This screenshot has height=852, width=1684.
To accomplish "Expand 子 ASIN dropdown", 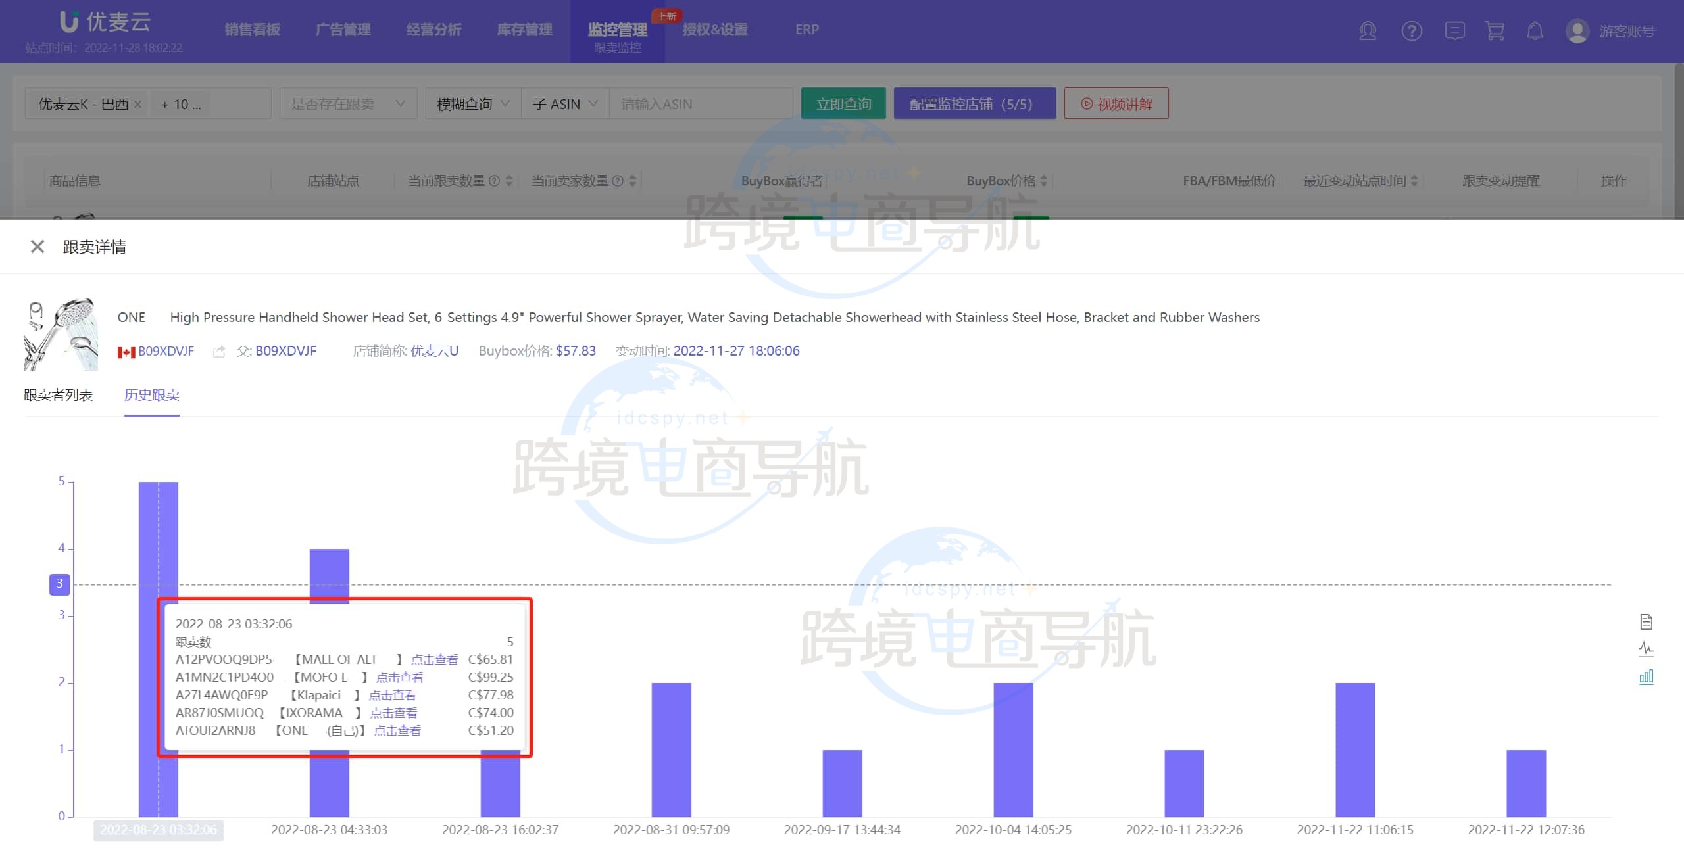I will [x=565, y=104].
